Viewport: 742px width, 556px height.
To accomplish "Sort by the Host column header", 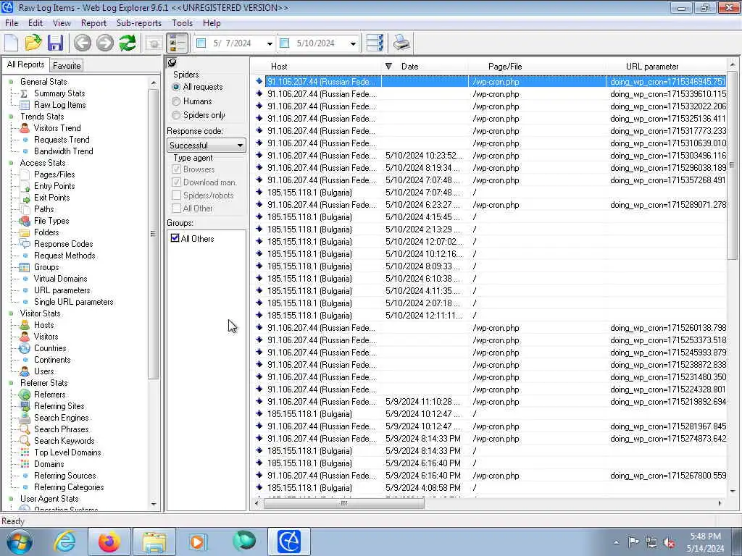I will [316, 67].
